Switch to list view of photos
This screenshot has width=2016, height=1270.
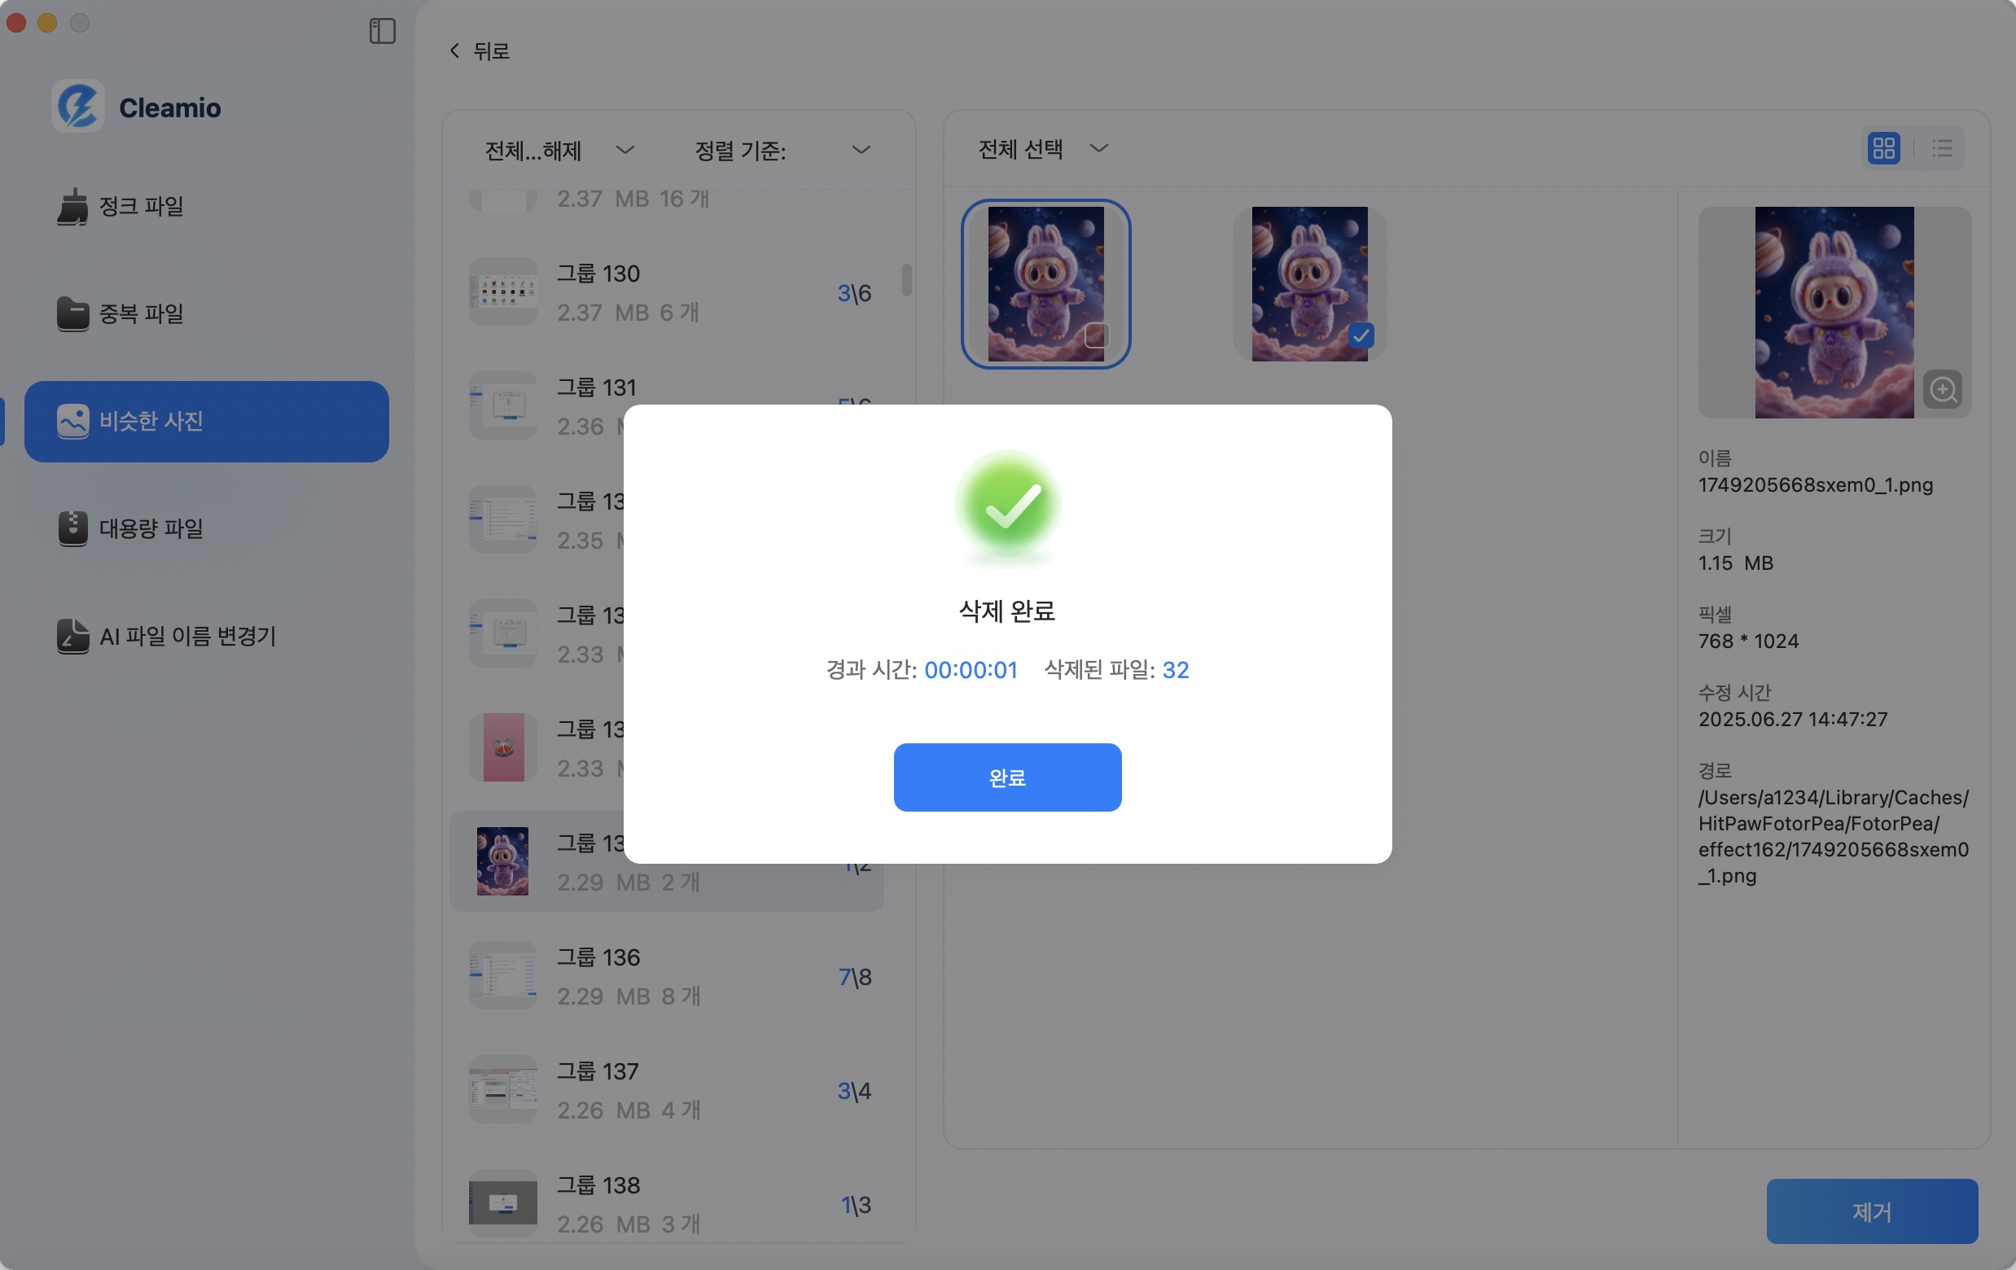(1944, 148)
